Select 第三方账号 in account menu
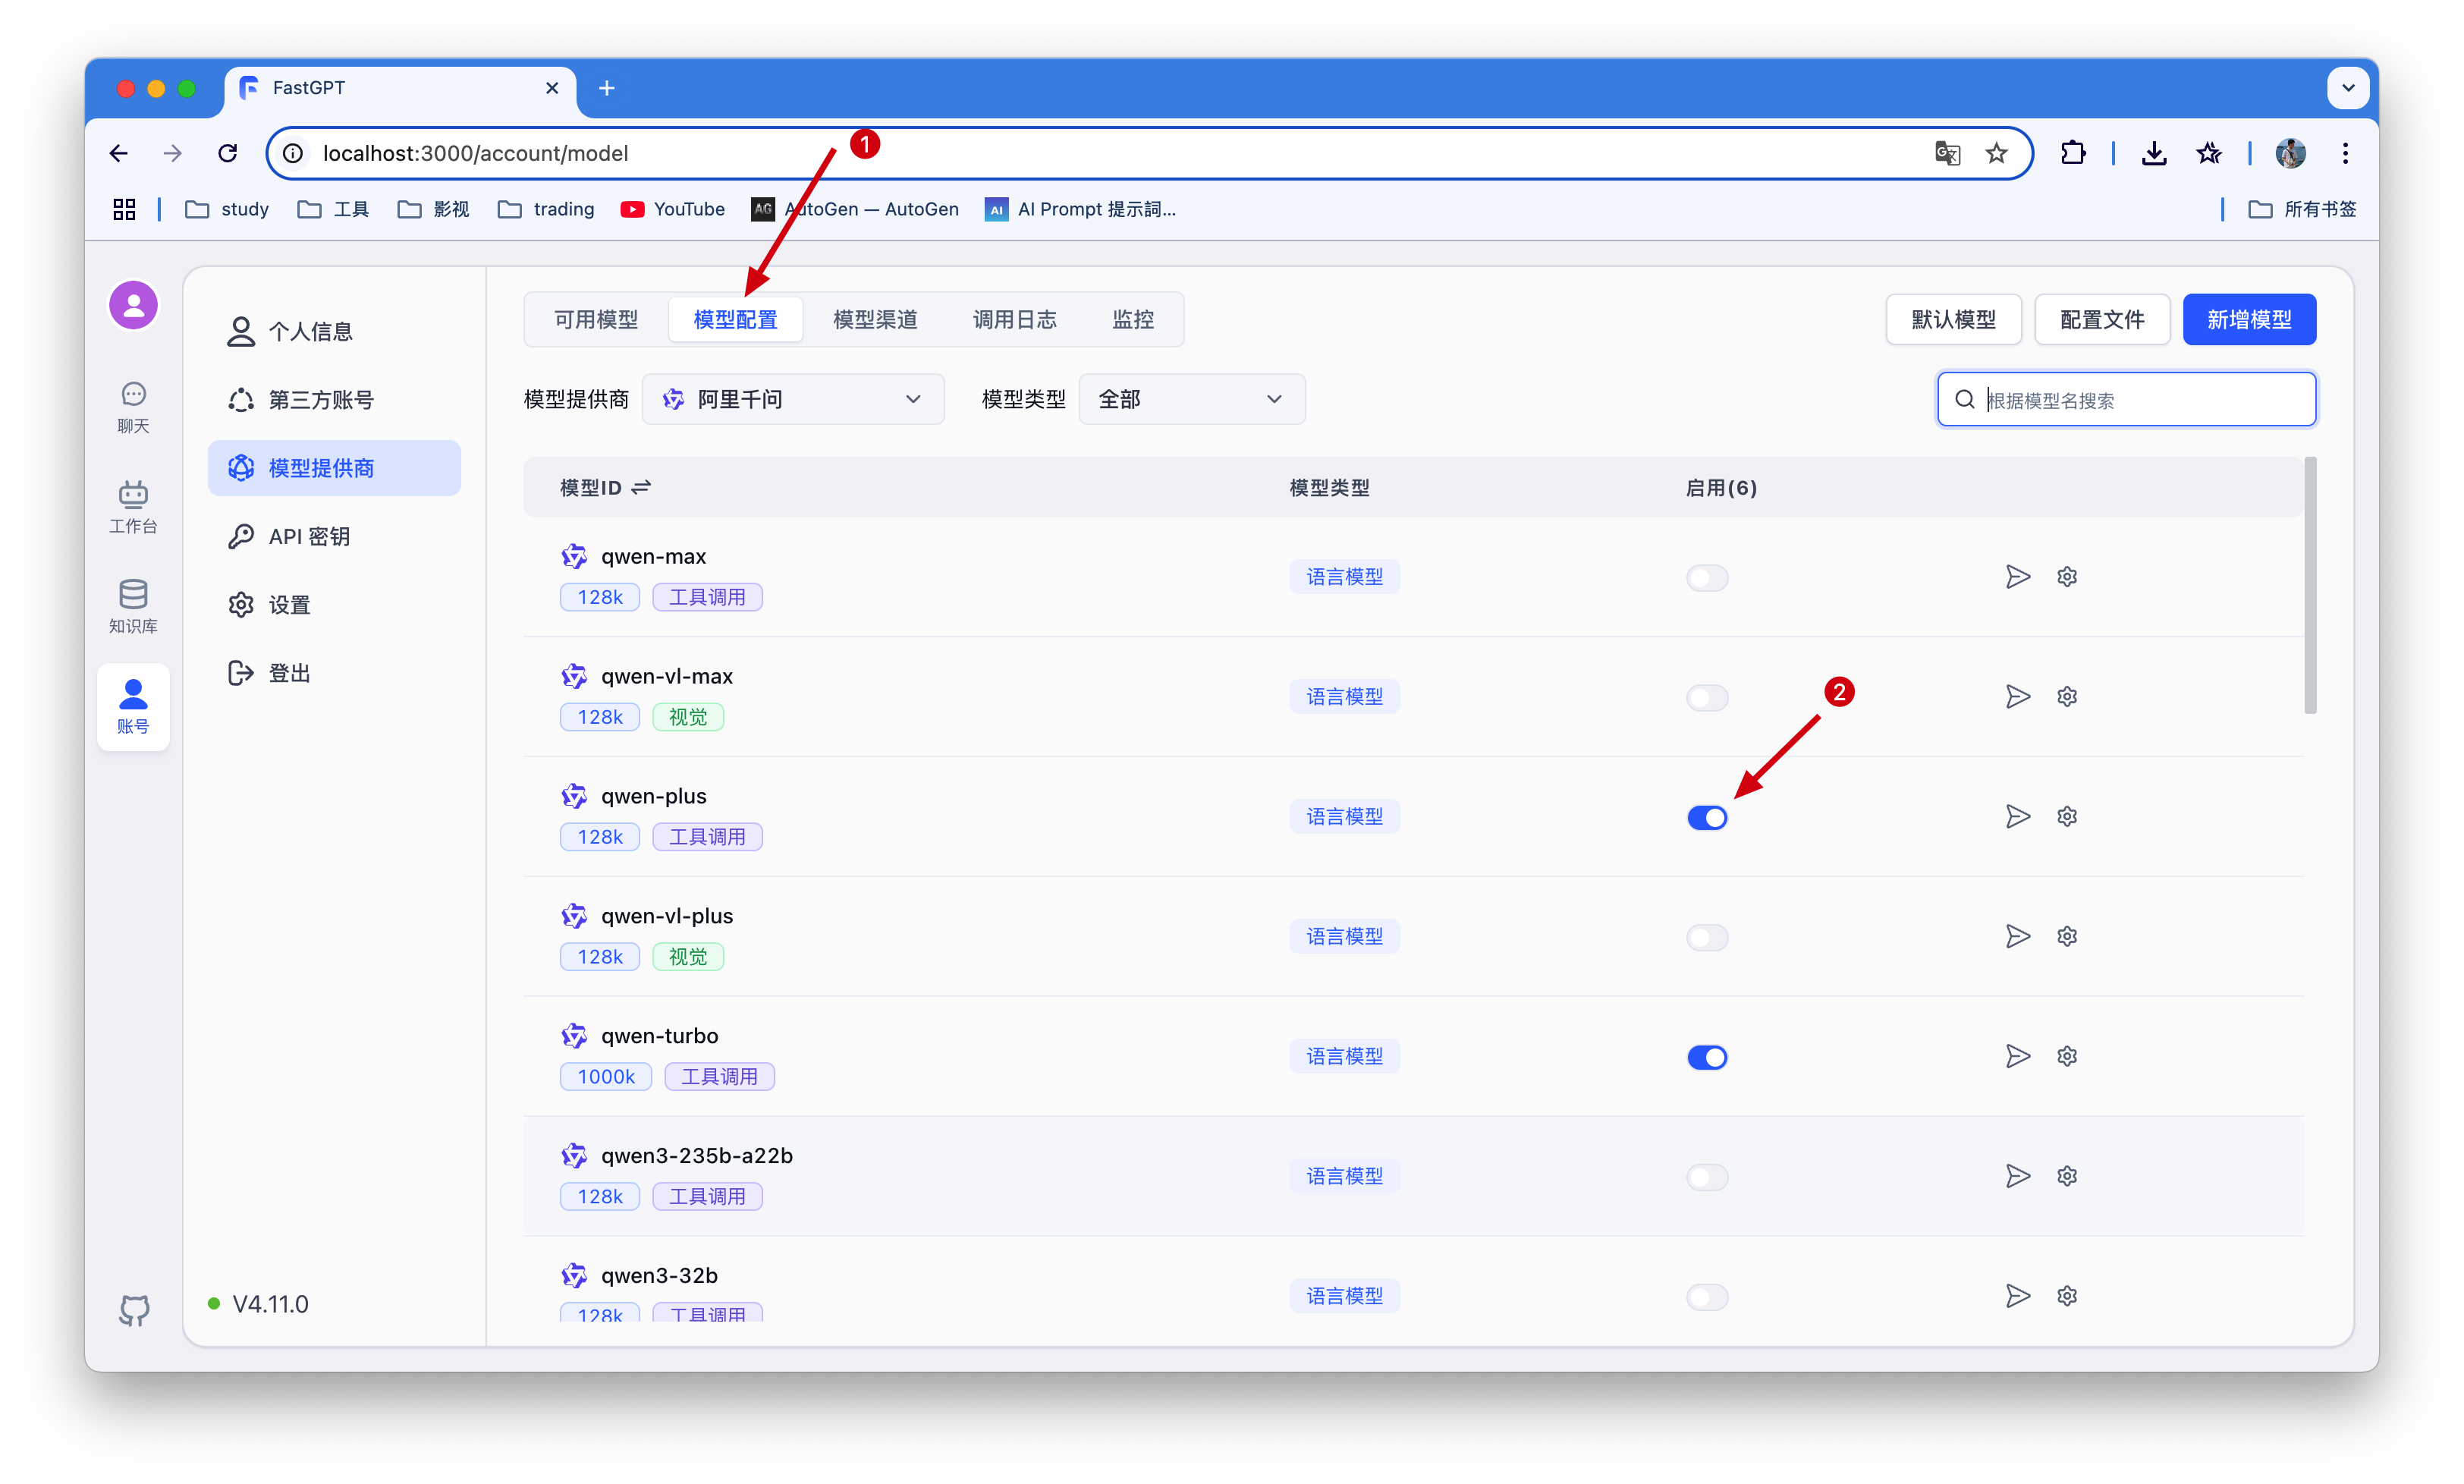Screen dimensions: 2464x1484 [x=334, y=400]
